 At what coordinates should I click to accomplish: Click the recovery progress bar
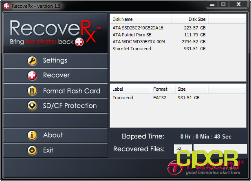[220, 149]
